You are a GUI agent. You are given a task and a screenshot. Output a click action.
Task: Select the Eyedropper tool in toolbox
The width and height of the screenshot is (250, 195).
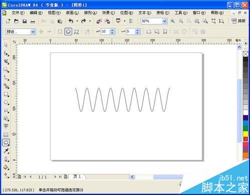6,151
